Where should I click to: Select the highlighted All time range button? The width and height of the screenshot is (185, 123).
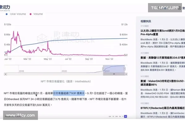125,117
